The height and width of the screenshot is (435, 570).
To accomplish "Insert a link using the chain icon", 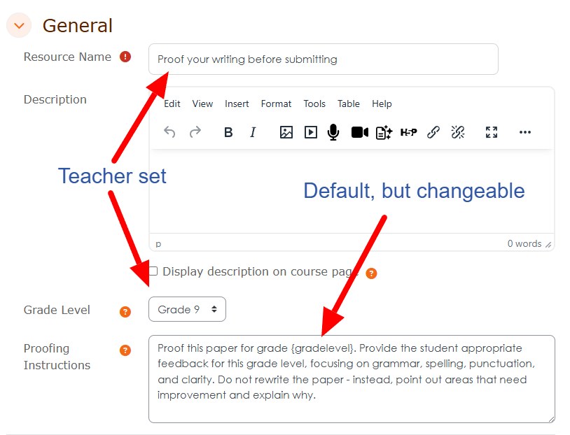I will (433, 132).
